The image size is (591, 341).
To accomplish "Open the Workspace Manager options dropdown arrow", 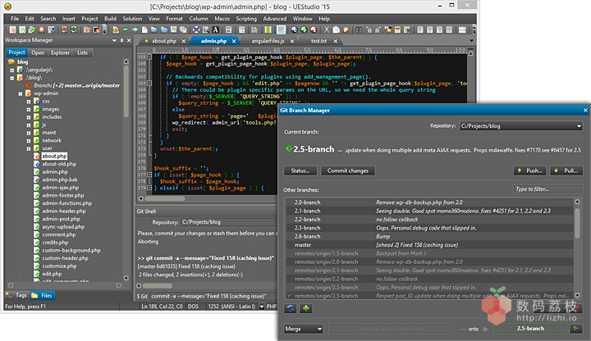I will tap(114, 40).
